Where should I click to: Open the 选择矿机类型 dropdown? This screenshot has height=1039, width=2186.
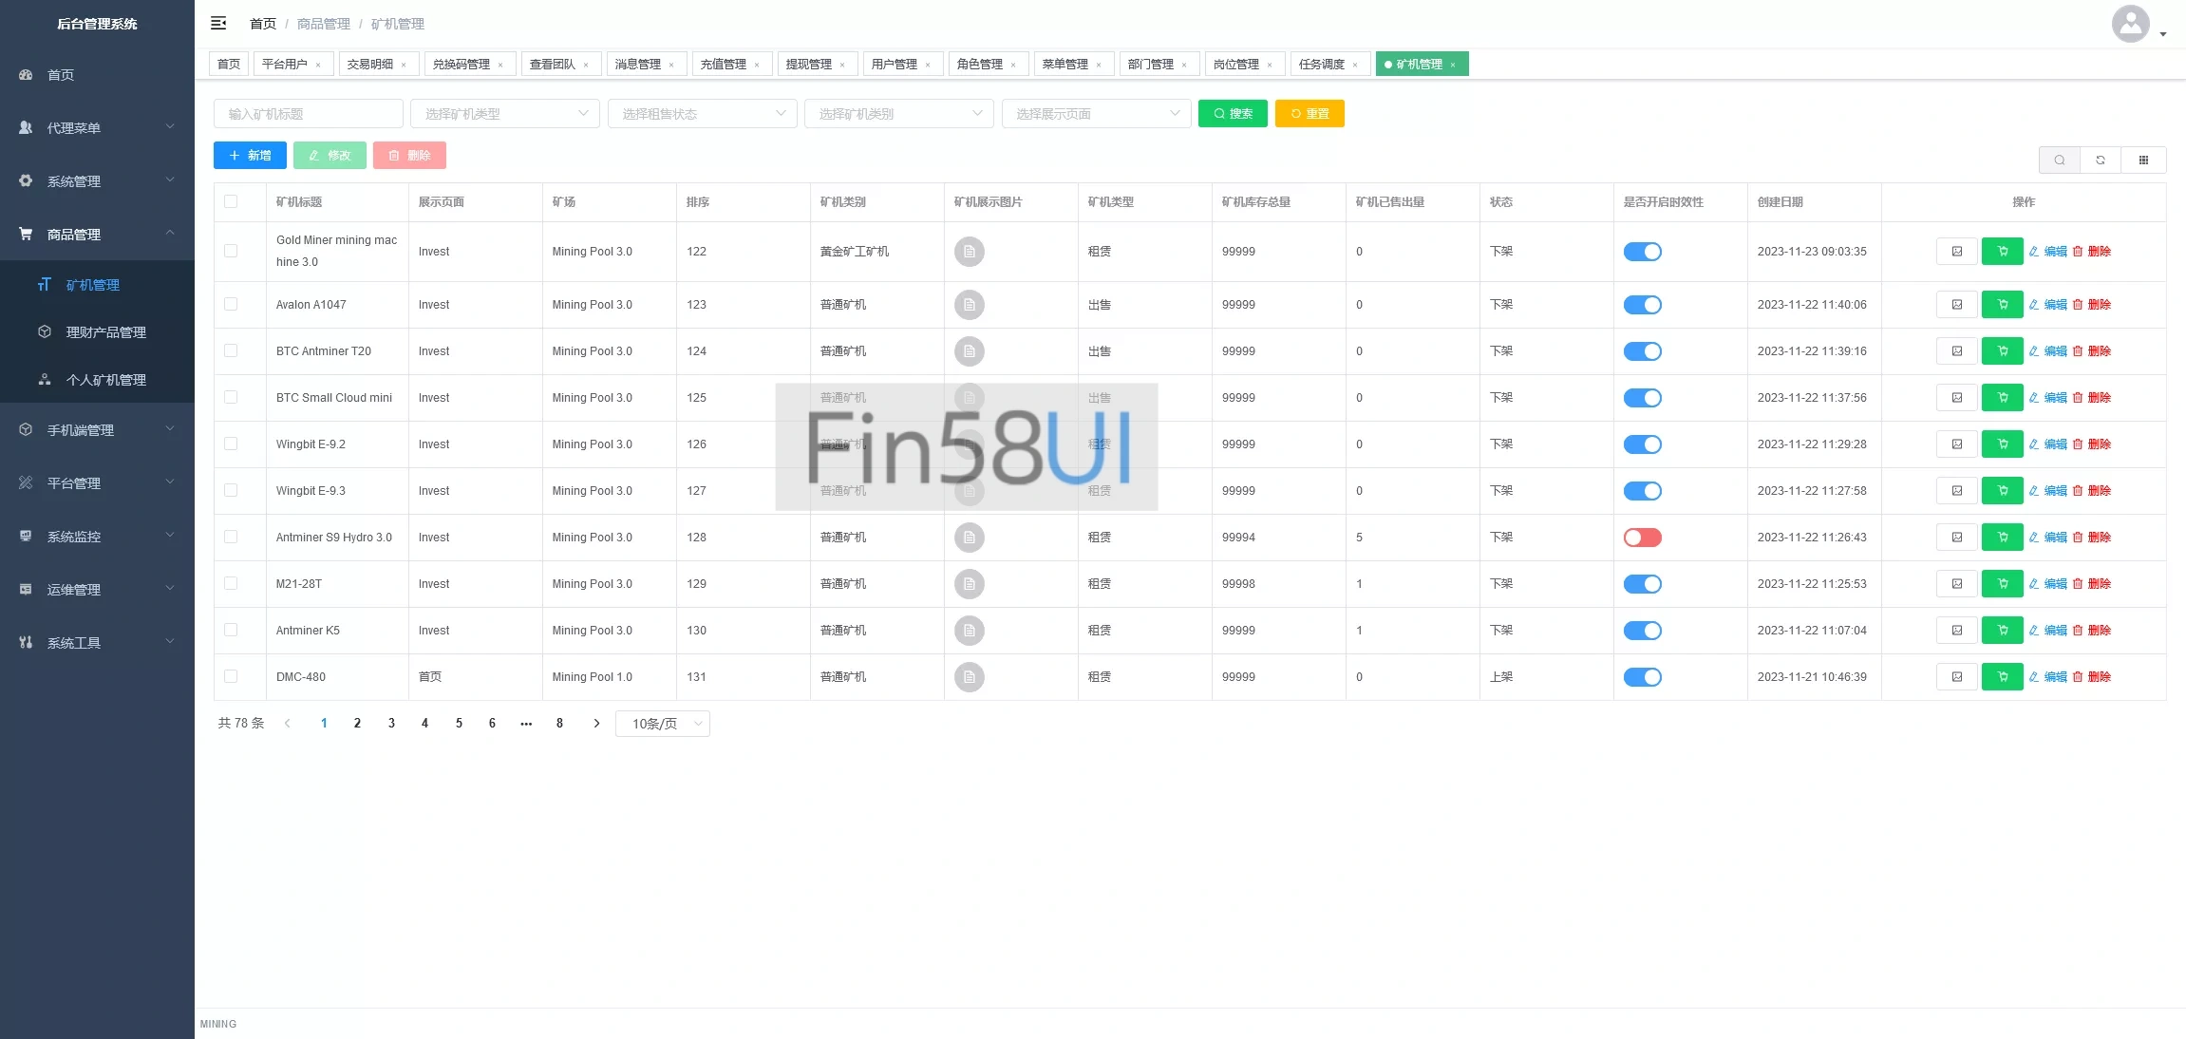tap(504, 114)
